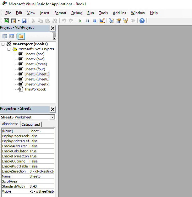Viewport: 192px width, 197px height.
Task: Click the Toolbox hammer and wrench icon
Action: click(133, 21)
